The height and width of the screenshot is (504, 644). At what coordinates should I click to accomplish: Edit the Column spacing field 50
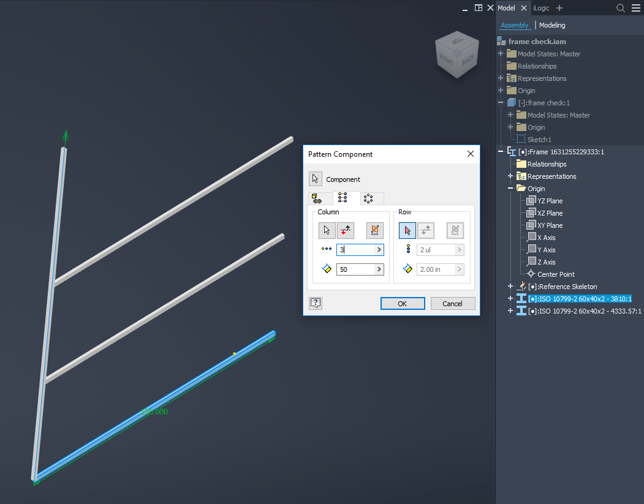pos(355,269)
